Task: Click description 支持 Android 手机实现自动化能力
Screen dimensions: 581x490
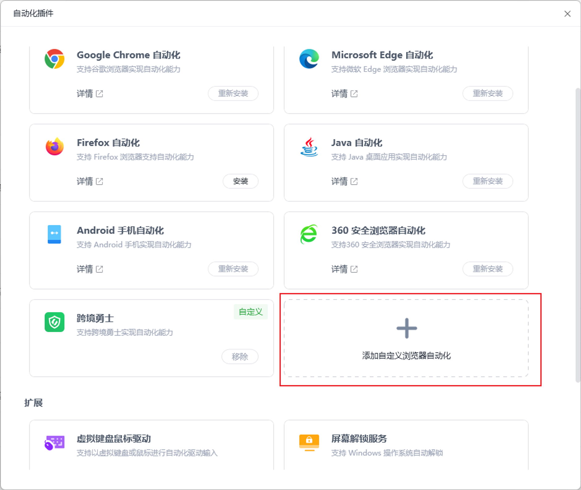Action: coord(134,245)
